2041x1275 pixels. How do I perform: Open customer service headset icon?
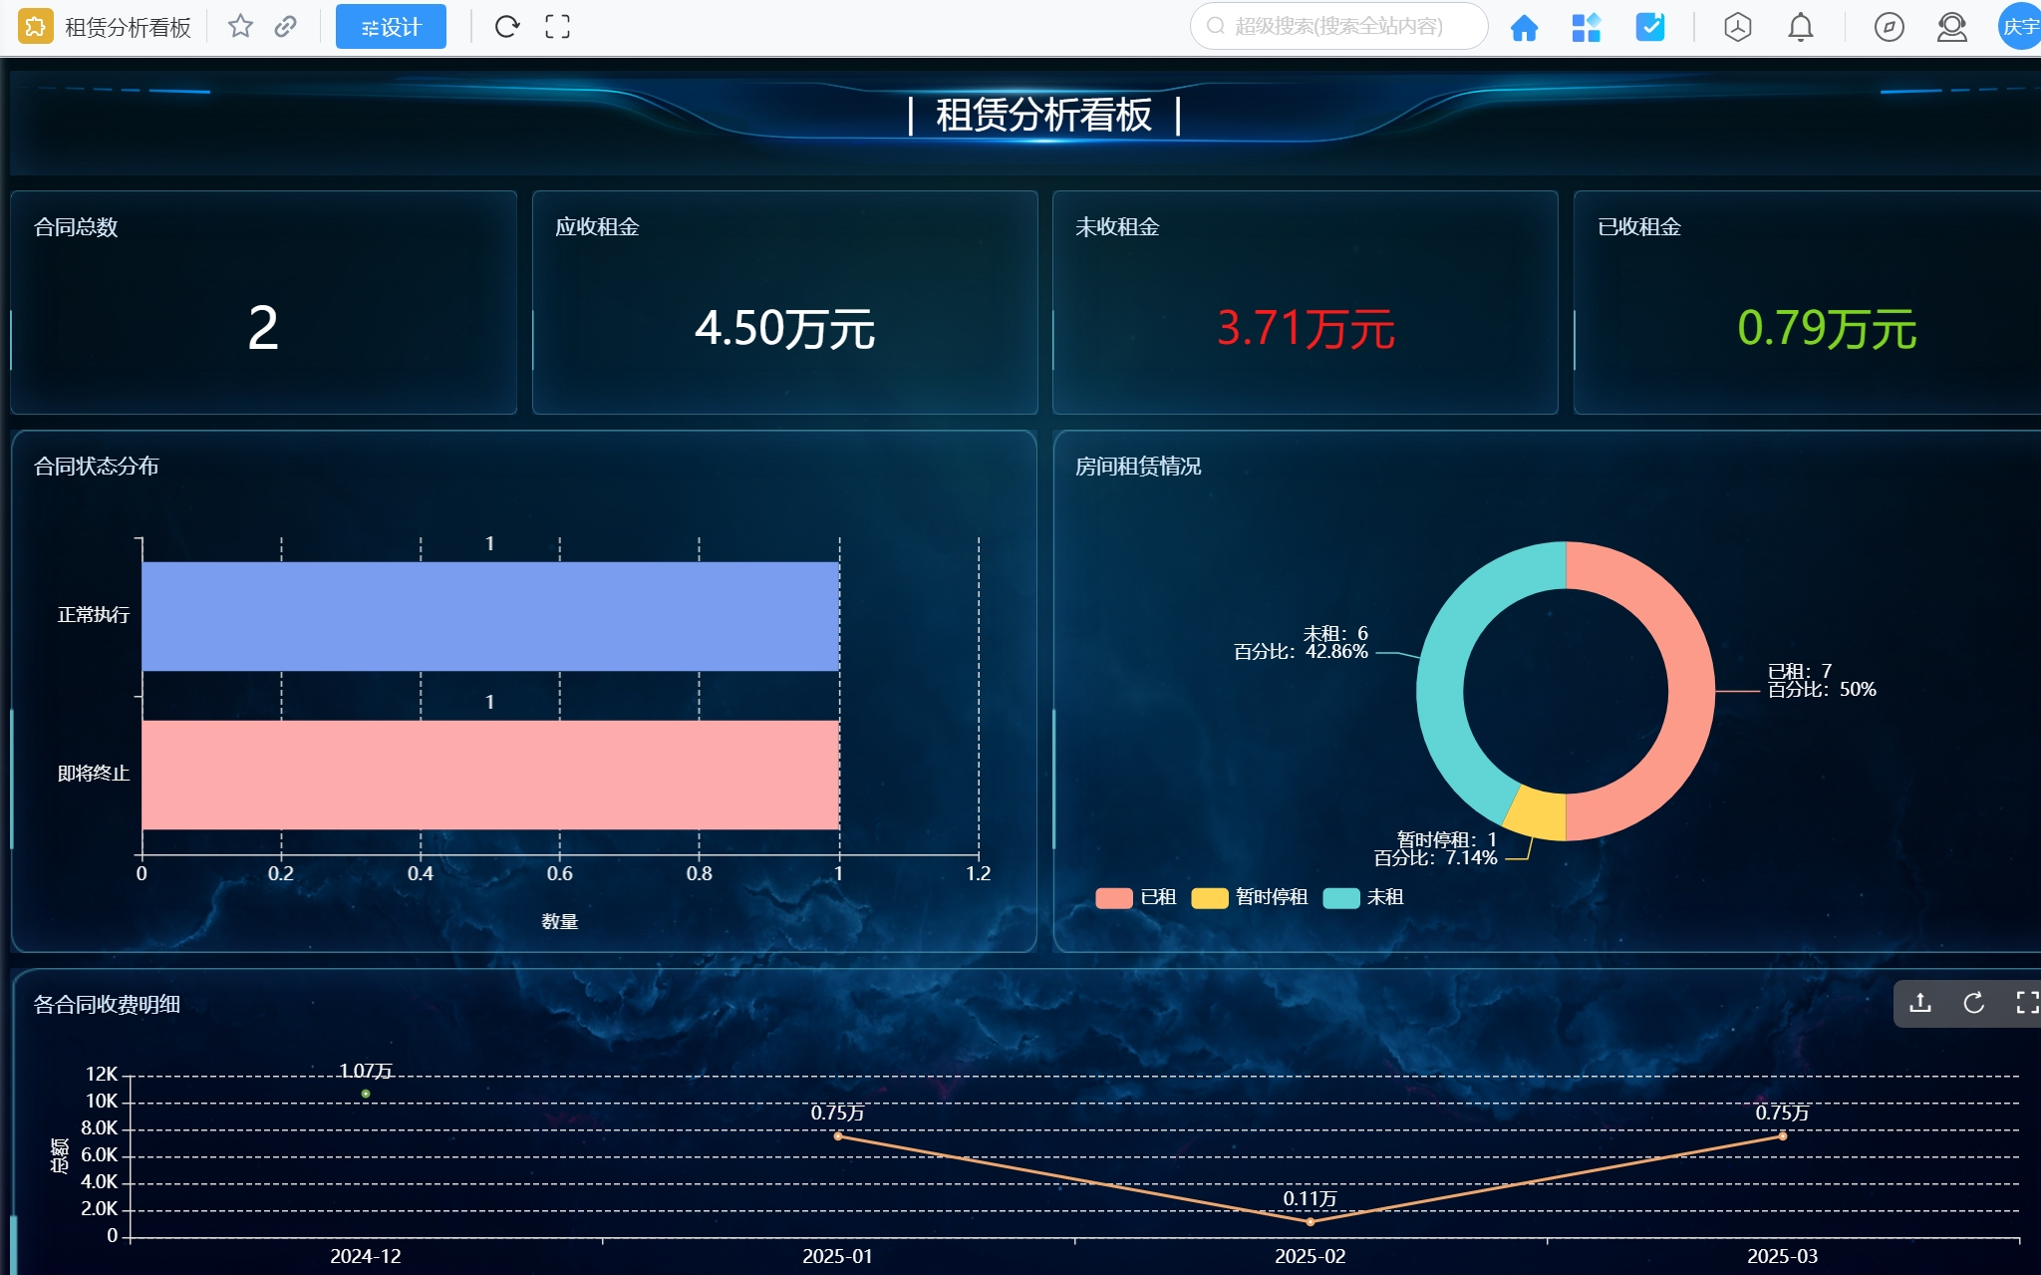pos(1951,27)
